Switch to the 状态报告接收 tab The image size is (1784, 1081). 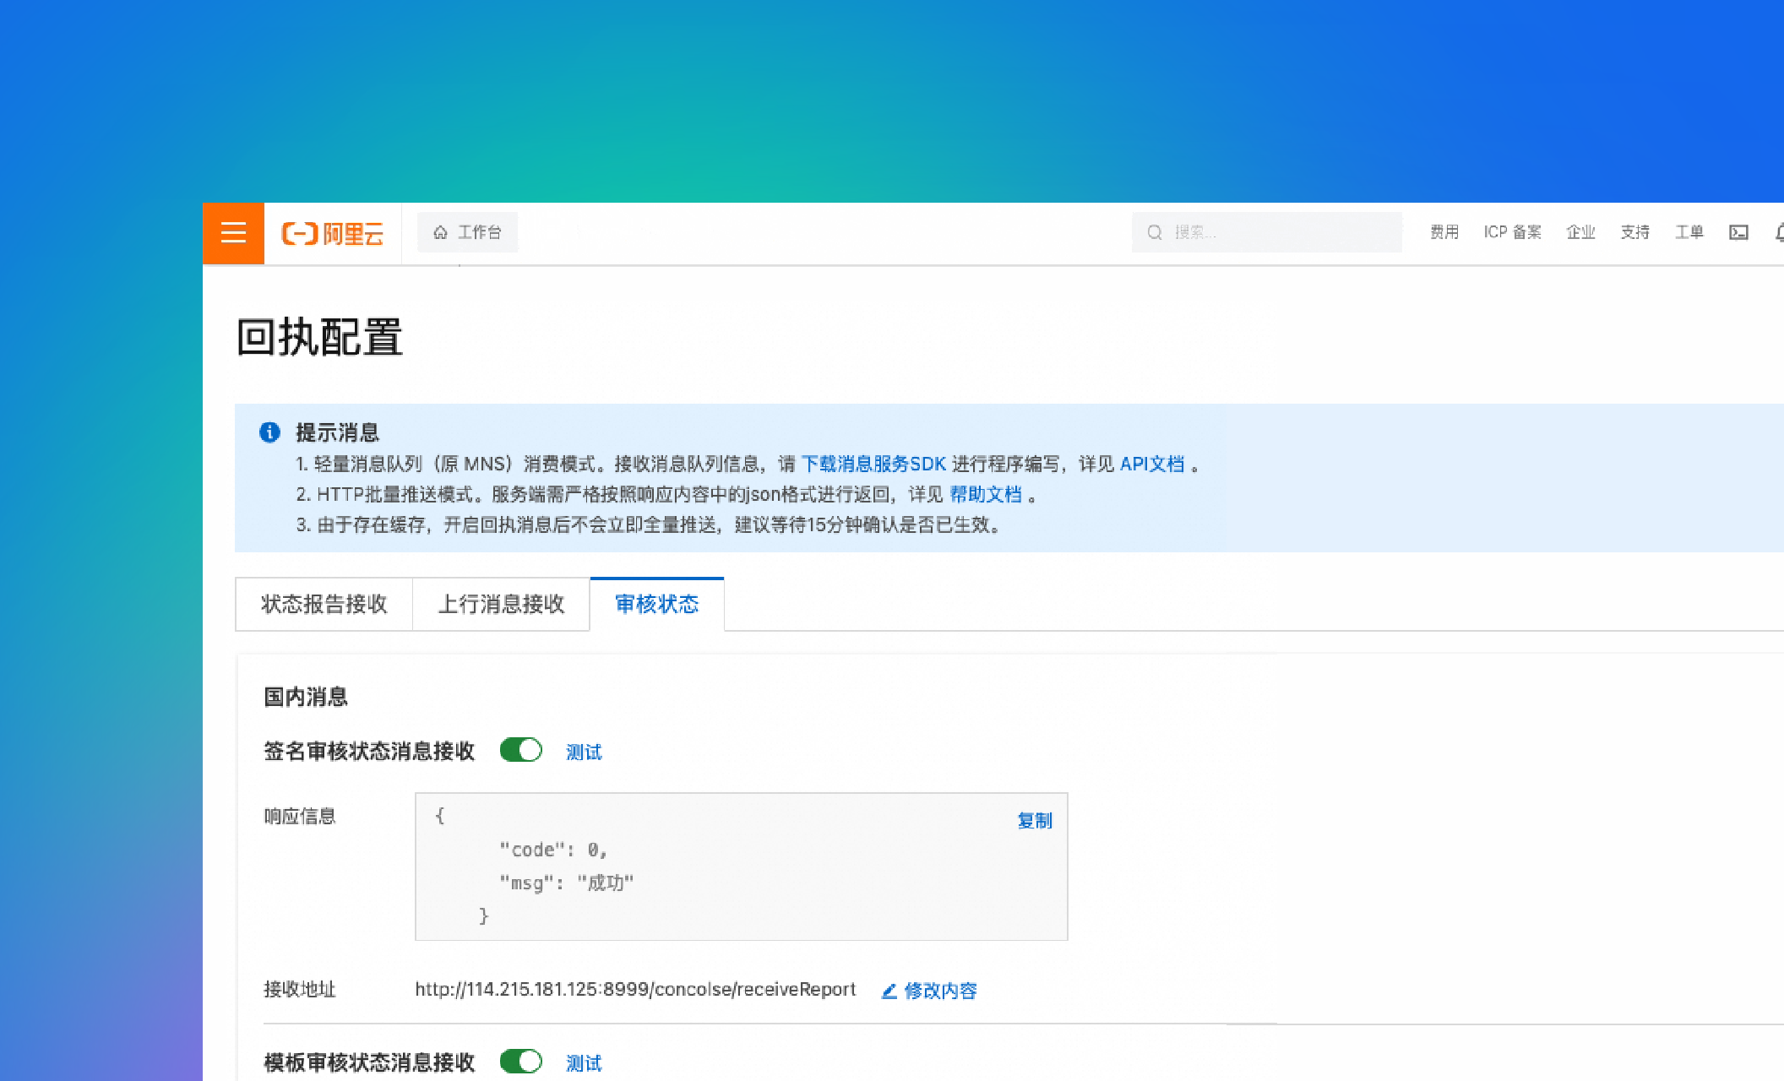324,604
